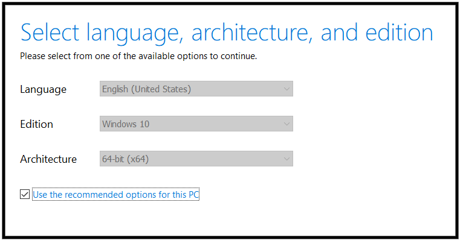Click the 'Edition' field label

pyautogui.click(x=36, y=124)
